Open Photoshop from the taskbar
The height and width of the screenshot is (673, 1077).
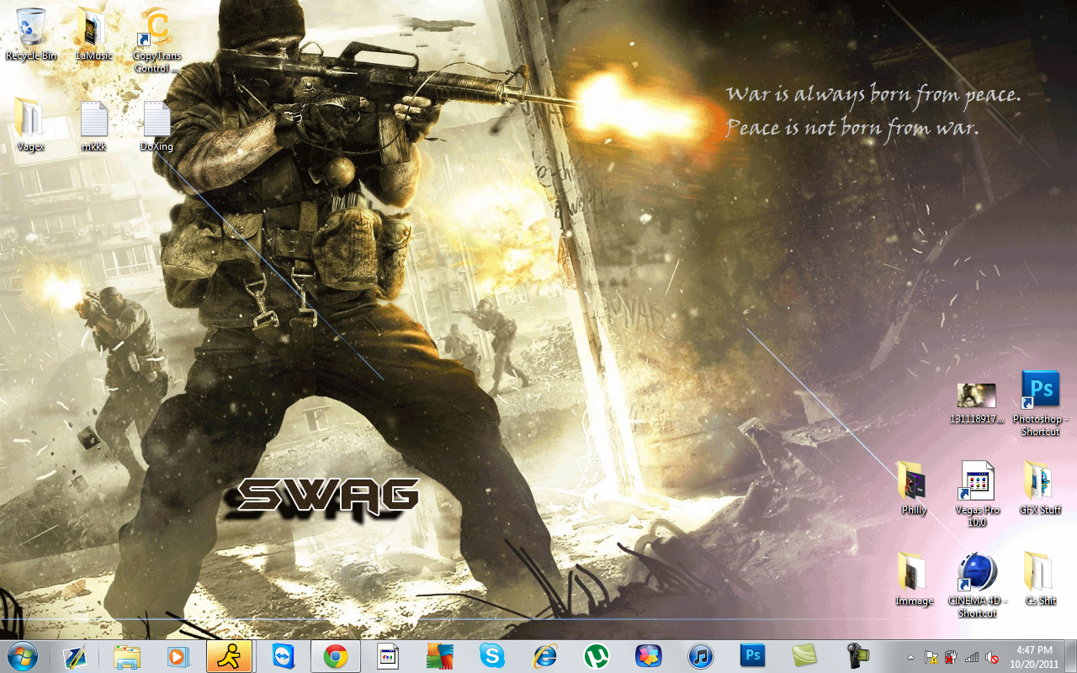[x=752, y=656]
